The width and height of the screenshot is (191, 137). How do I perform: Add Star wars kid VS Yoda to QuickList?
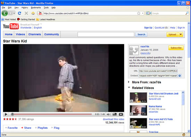tap(132, 127)
